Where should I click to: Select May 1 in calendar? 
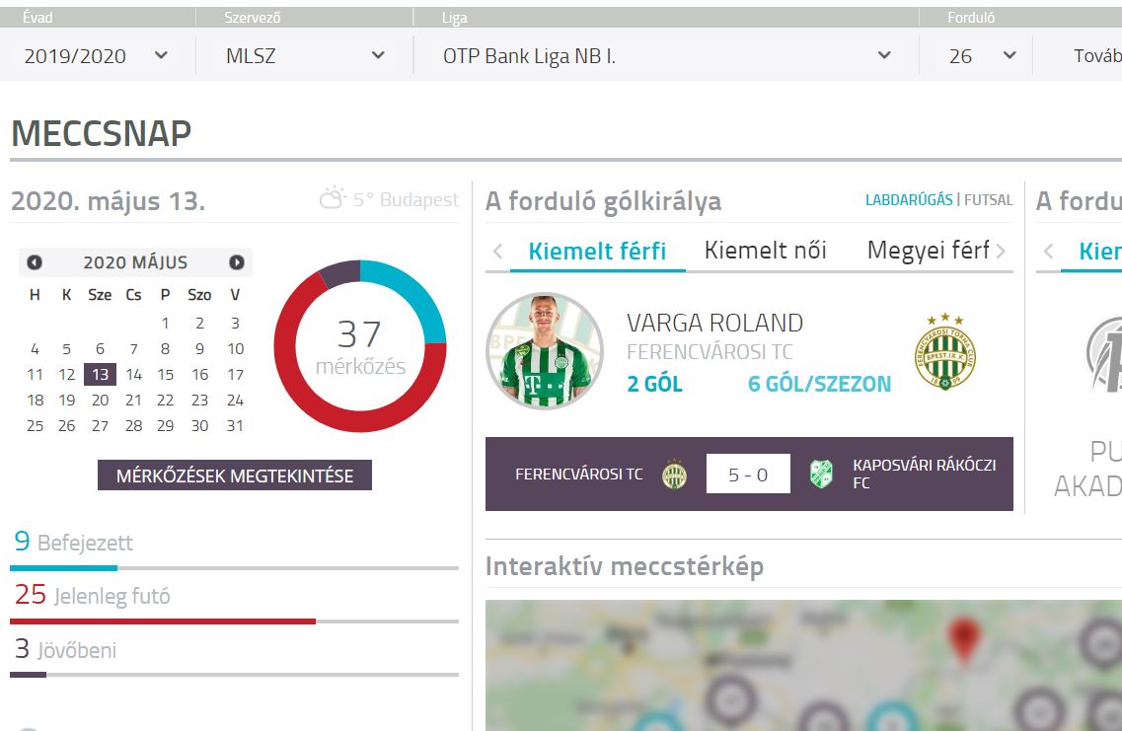pos(166,324)
